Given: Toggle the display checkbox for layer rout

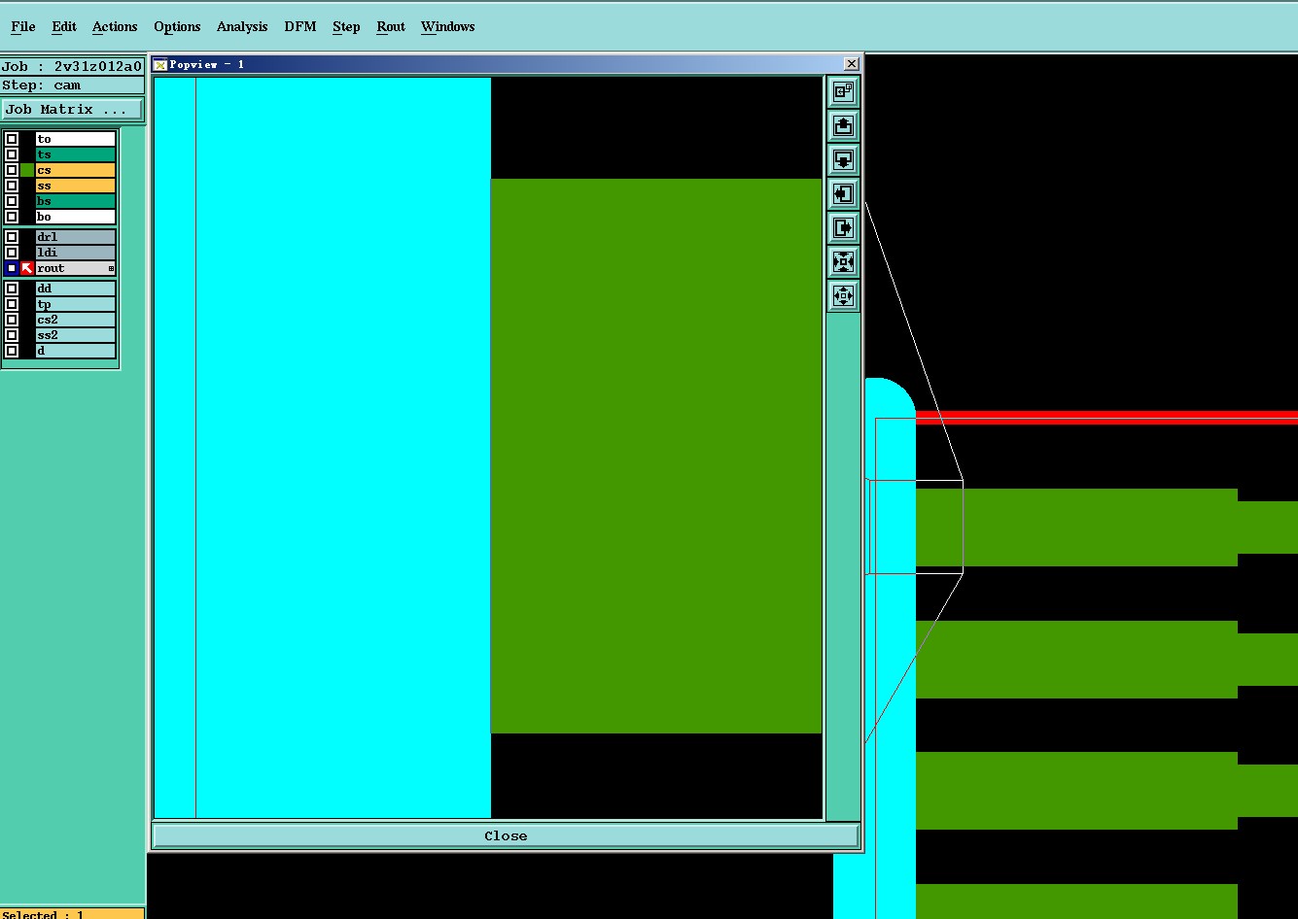Looking at the screenshot, I should pyautogui.click(x=12, y=268).
